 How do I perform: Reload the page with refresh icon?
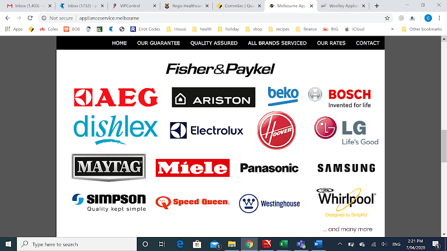[30, 18]
